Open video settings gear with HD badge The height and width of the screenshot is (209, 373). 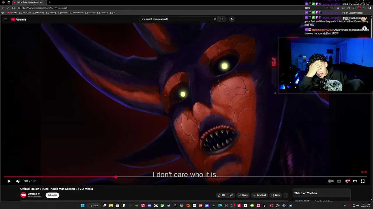coord(347,181)
